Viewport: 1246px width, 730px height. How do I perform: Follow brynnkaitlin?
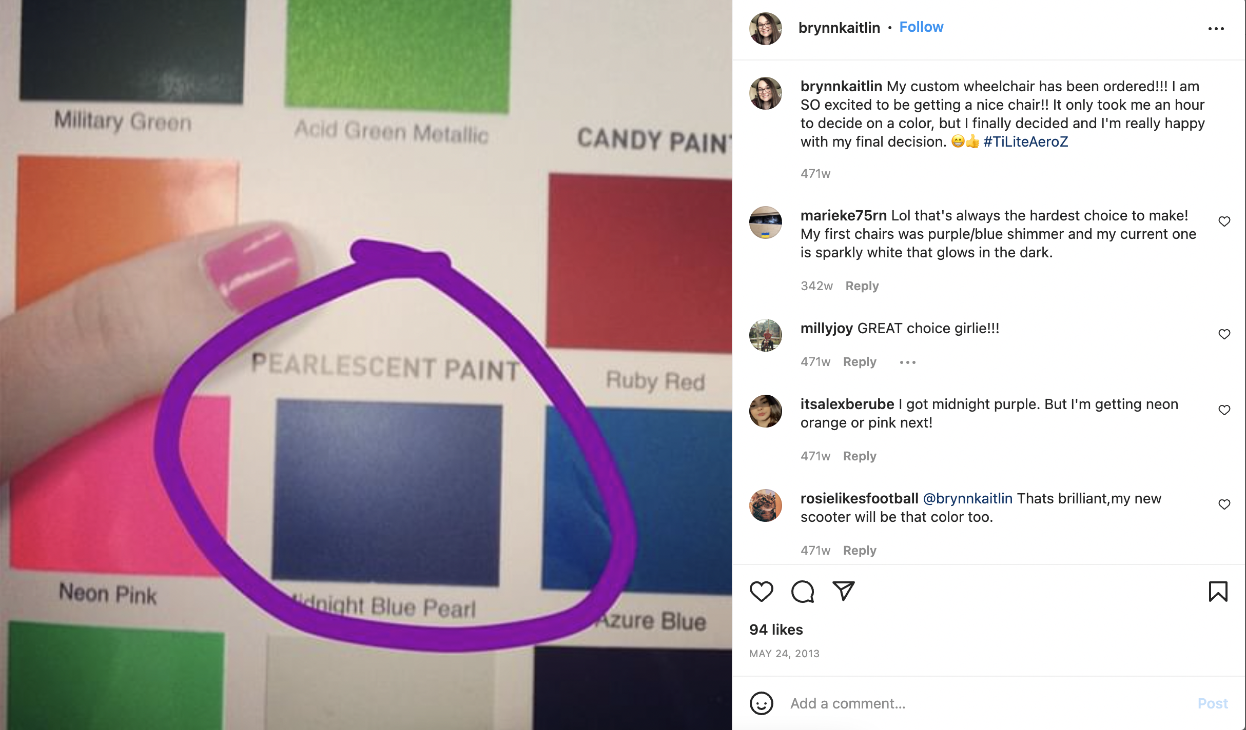921,27
